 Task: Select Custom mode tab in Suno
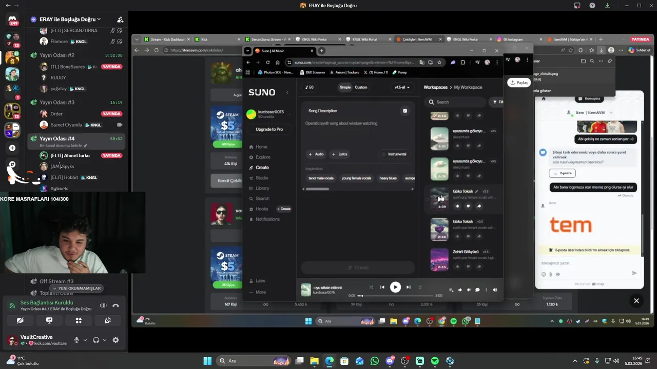361,87
